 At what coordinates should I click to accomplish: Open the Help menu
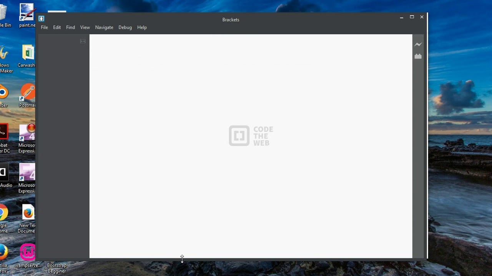[142, 27]
